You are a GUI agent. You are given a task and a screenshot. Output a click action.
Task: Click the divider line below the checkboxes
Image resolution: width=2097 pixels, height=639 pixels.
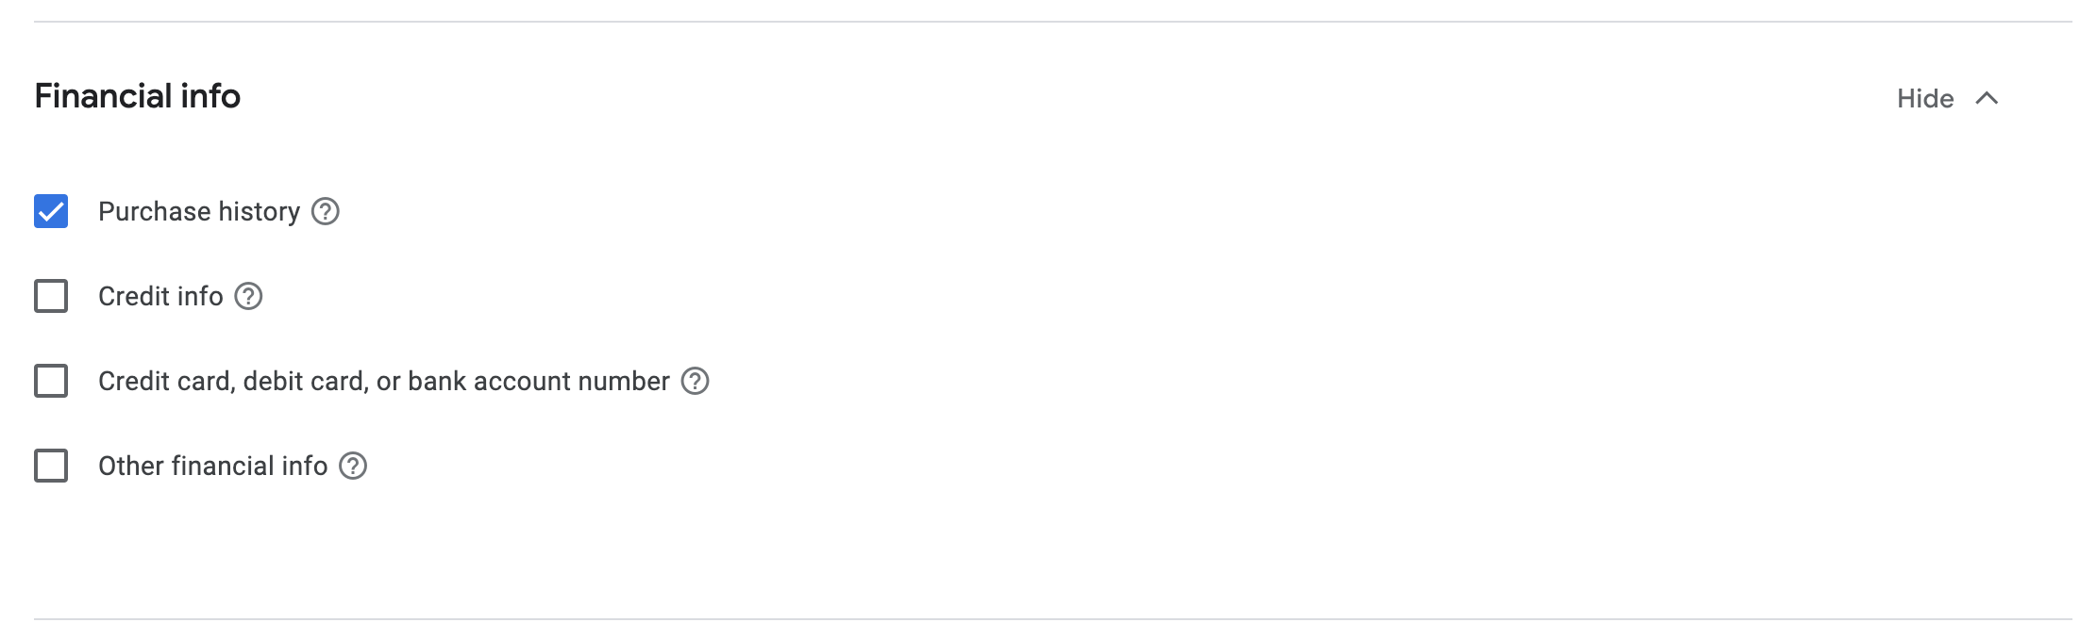[1053, 619]
